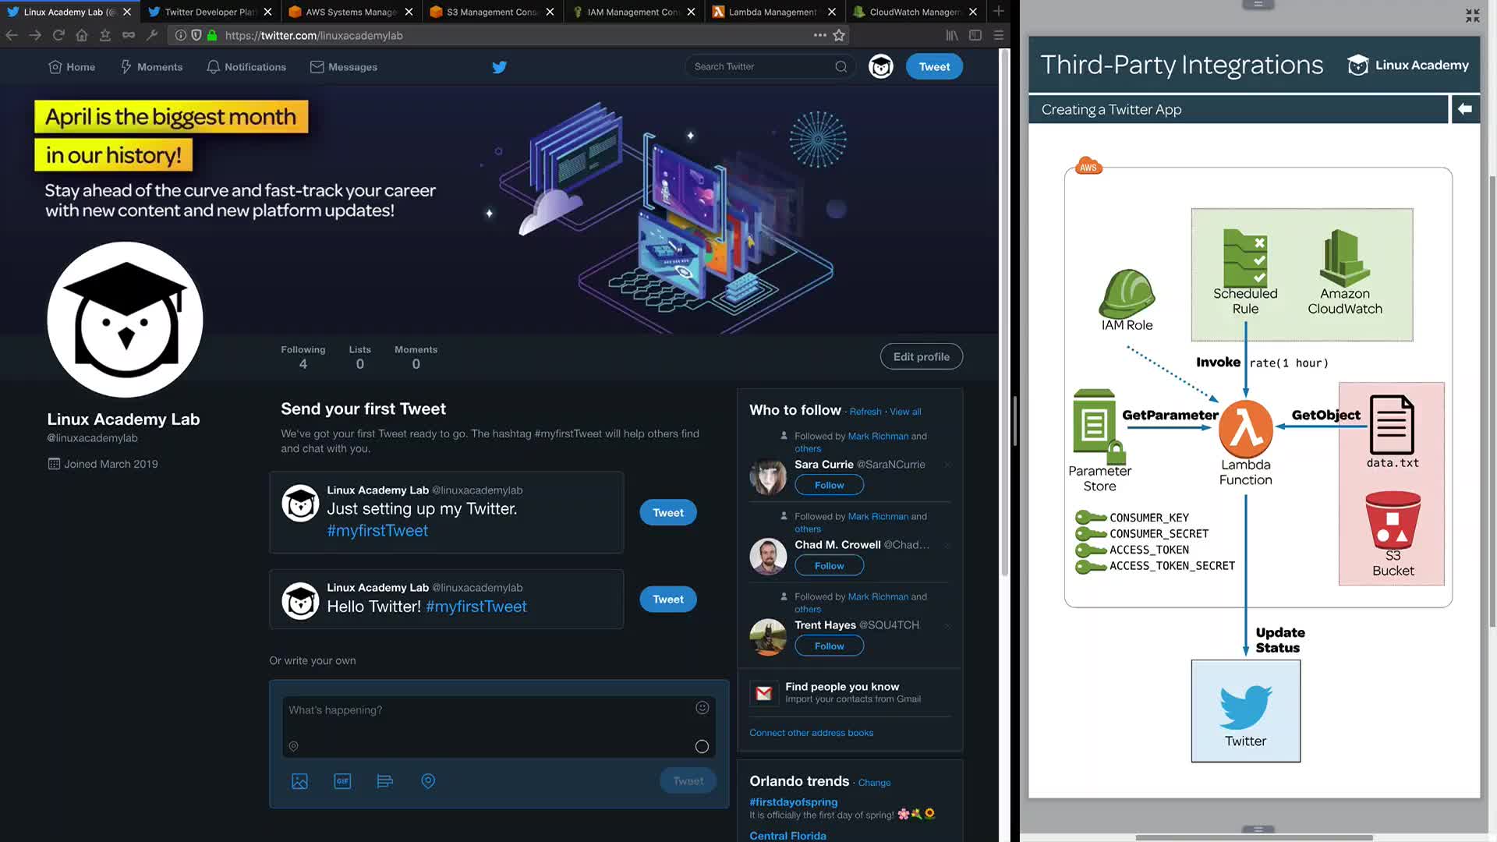Click the Twitter bird logo in header
The width and height of the screenshot is (1497, 842).
[500, 67]
